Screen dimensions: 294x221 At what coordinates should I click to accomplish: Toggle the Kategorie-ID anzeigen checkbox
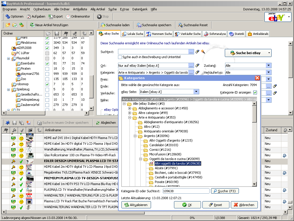point(255,92)
